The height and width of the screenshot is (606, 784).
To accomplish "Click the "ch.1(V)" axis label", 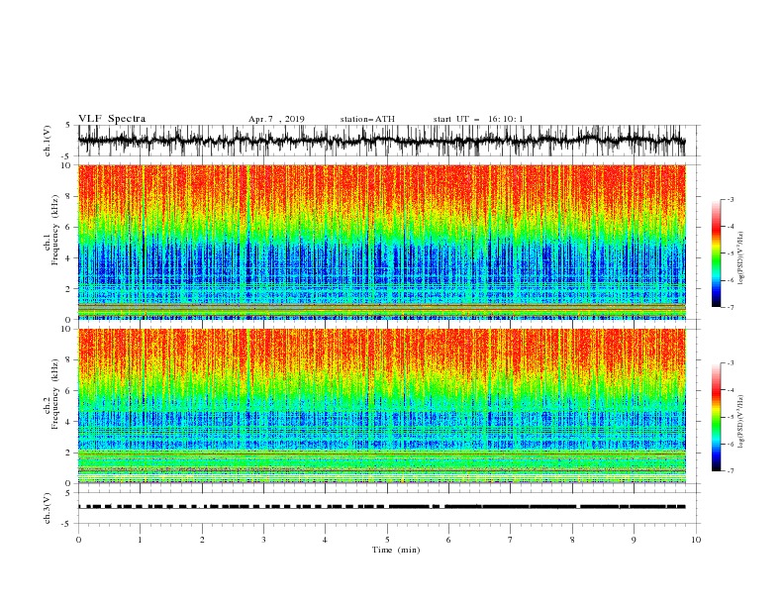I will click(48, 141).
